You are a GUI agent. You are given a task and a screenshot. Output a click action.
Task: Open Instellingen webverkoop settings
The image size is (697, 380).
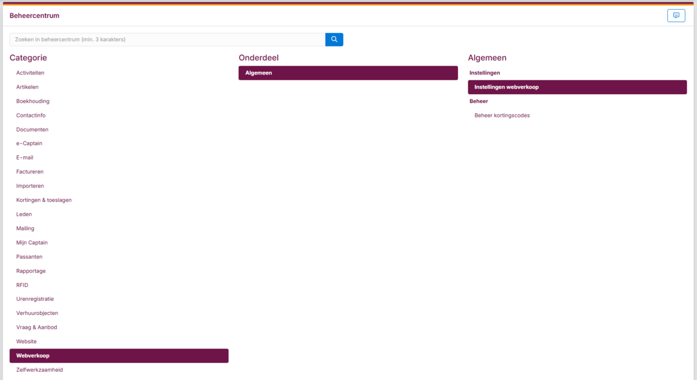coord(577,87)
